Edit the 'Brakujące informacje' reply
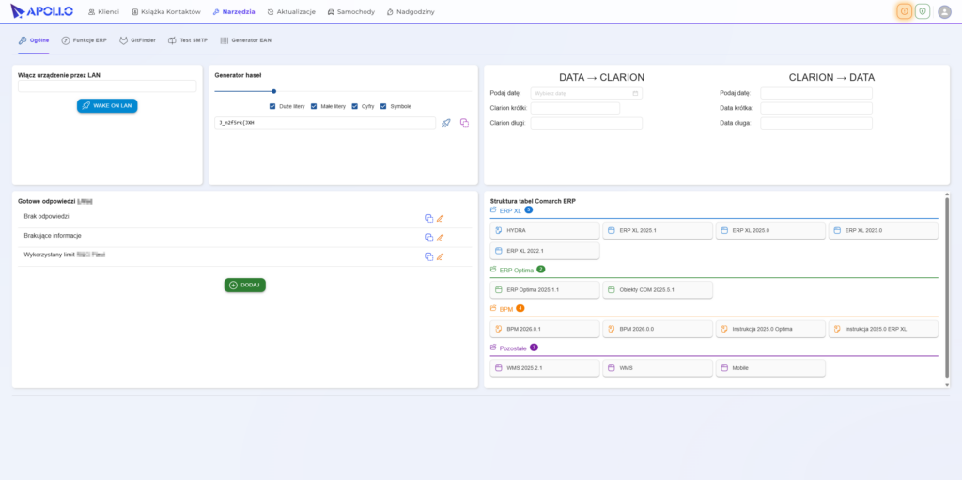Viewport: 962px width, 480px height. (x=440, y=238)
